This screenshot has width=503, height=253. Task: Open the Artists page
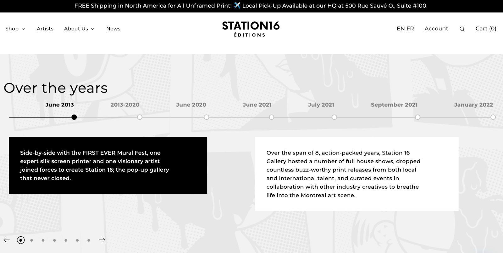coord(45,29)
